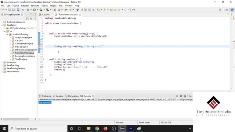235x132 pixels.
Task: Open Chrome from taskbar
Action: [x=97, y=129]
